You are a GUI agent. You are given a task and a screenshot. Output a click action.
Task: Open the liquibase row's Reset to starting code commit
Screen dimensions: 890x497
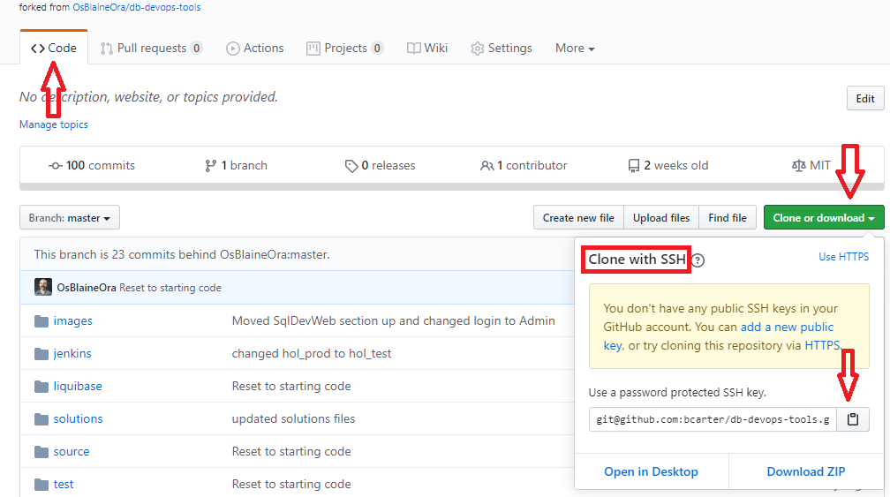[291, 387]
